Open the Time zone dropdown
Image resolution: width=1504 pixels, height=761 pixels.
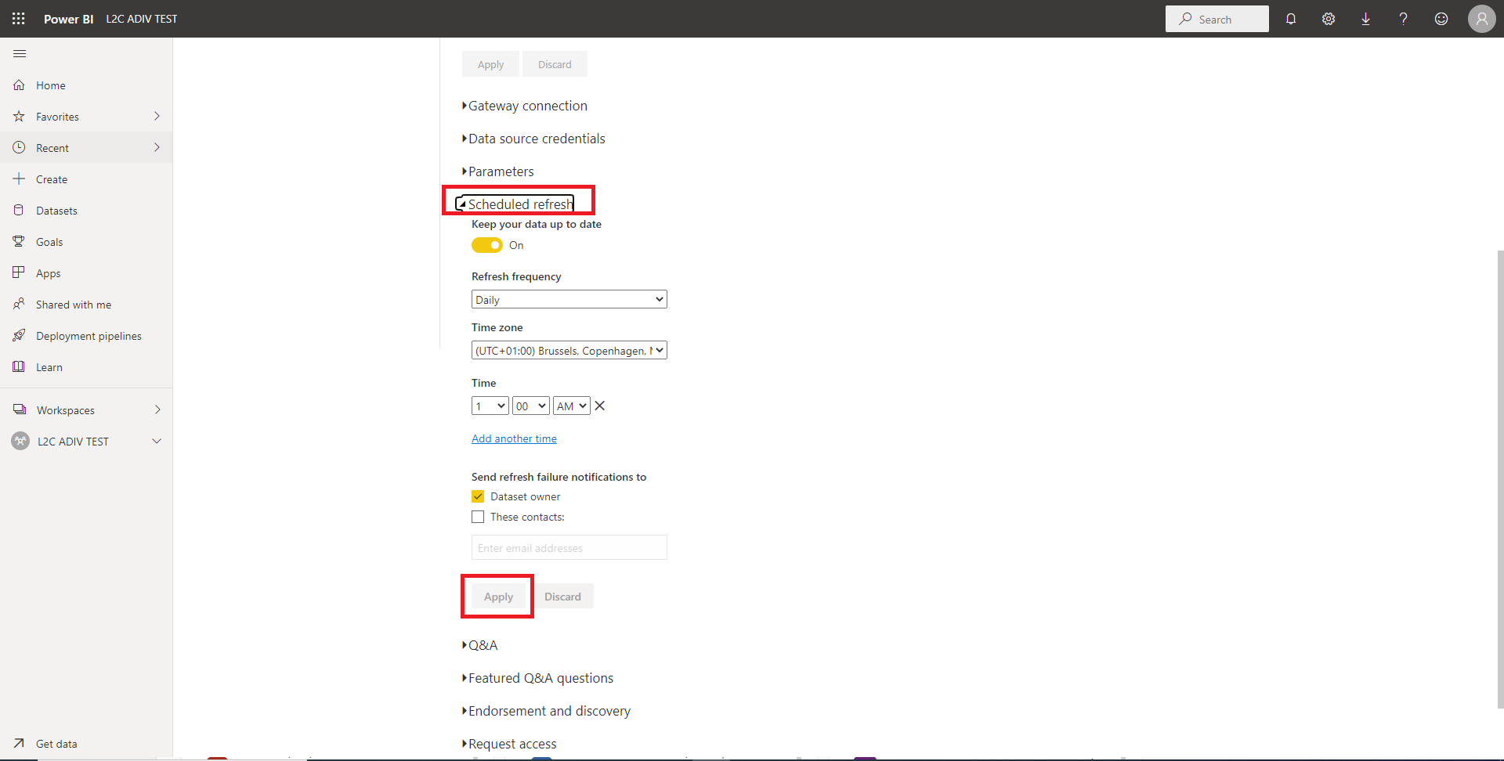point(569,351)
